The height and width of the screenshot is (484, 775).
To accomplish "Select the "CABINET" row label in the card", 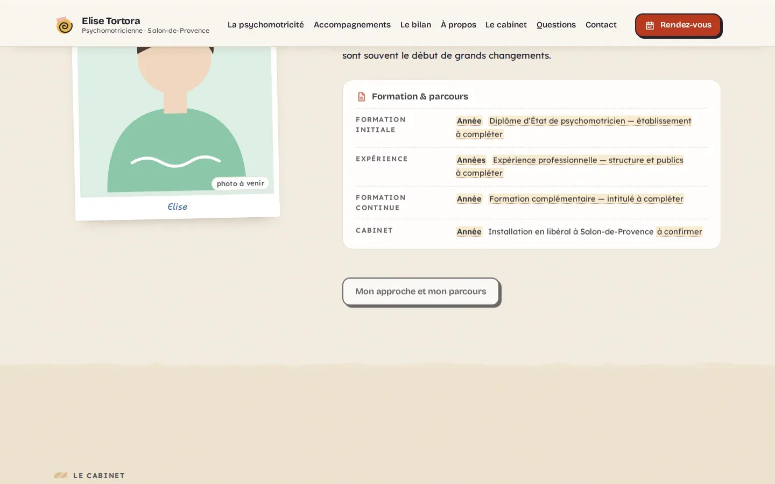I will 374,230.
